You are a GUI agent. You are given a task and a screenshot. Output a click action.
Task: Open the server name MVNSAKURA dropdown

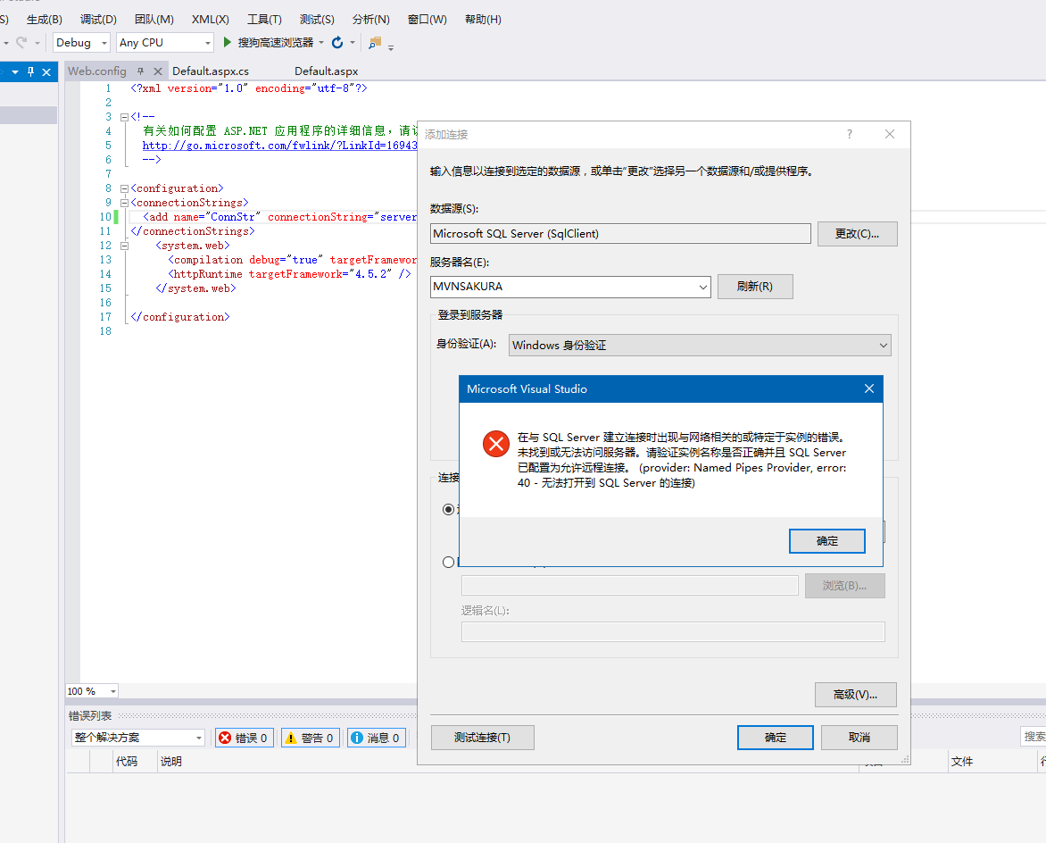702,287
